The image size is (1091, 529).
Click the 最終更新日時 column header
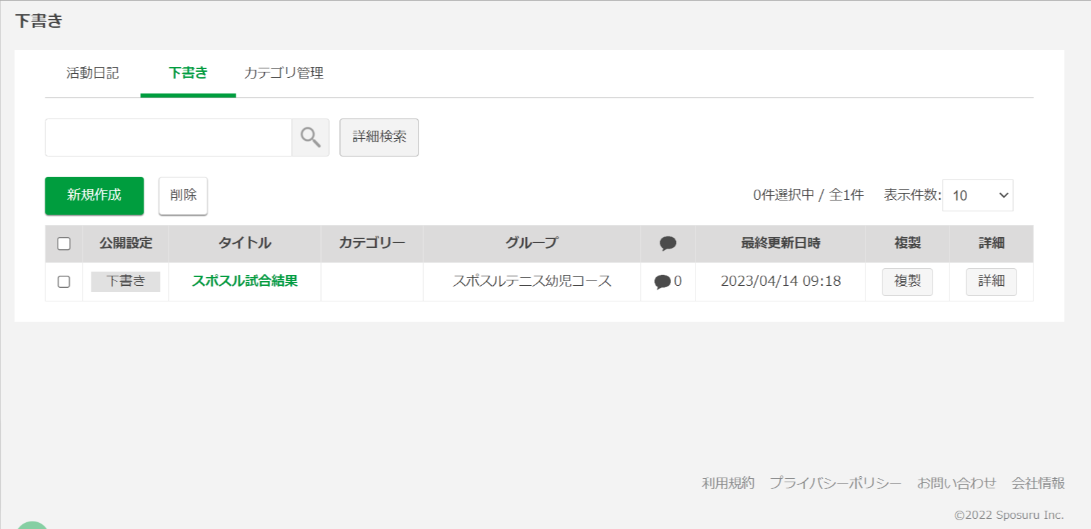click(x=780, y=243)
